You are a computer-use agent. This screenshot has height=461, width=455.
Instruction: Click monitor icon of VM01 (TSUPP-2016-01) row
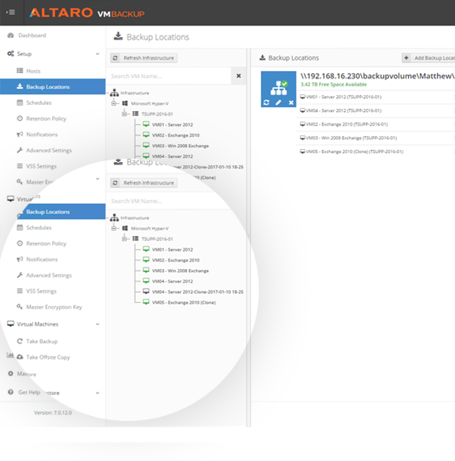[x=302, y=97]
